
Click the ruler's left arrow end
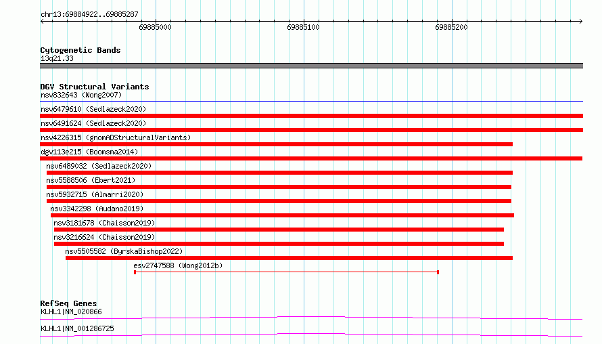pyautogui.click(x=42, y=22)
